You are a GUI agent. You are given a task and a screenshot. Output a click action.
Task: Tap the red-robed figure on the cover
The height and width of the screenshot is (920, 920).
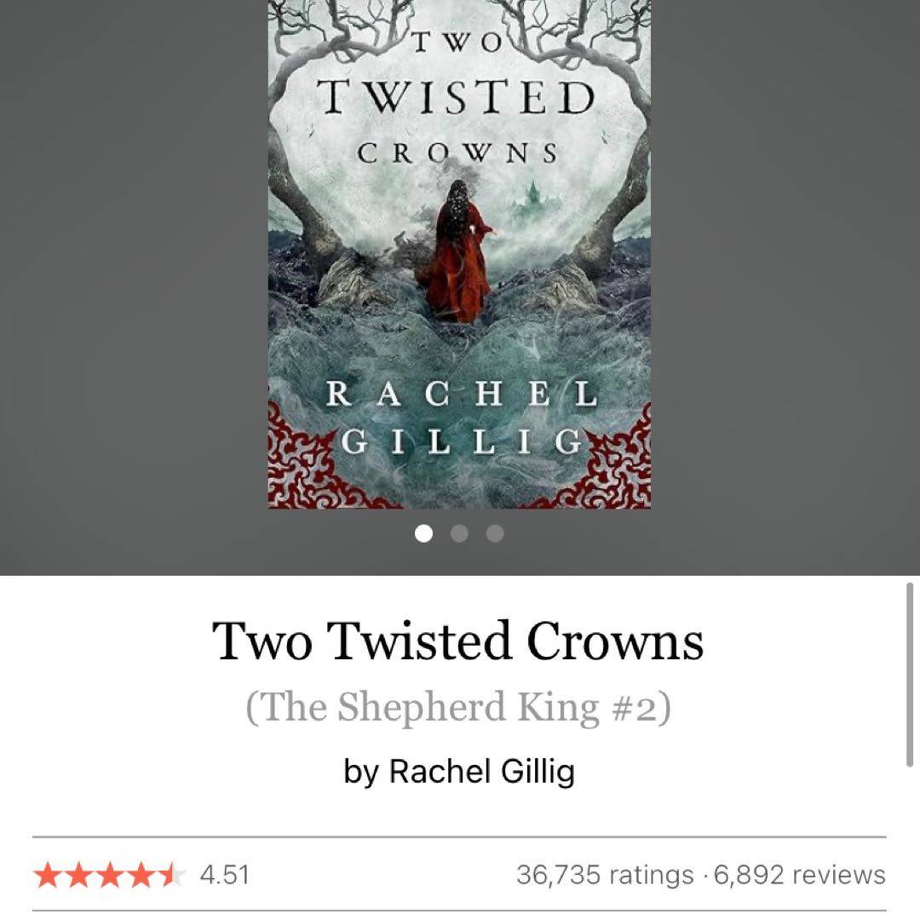tap(459, 252)
